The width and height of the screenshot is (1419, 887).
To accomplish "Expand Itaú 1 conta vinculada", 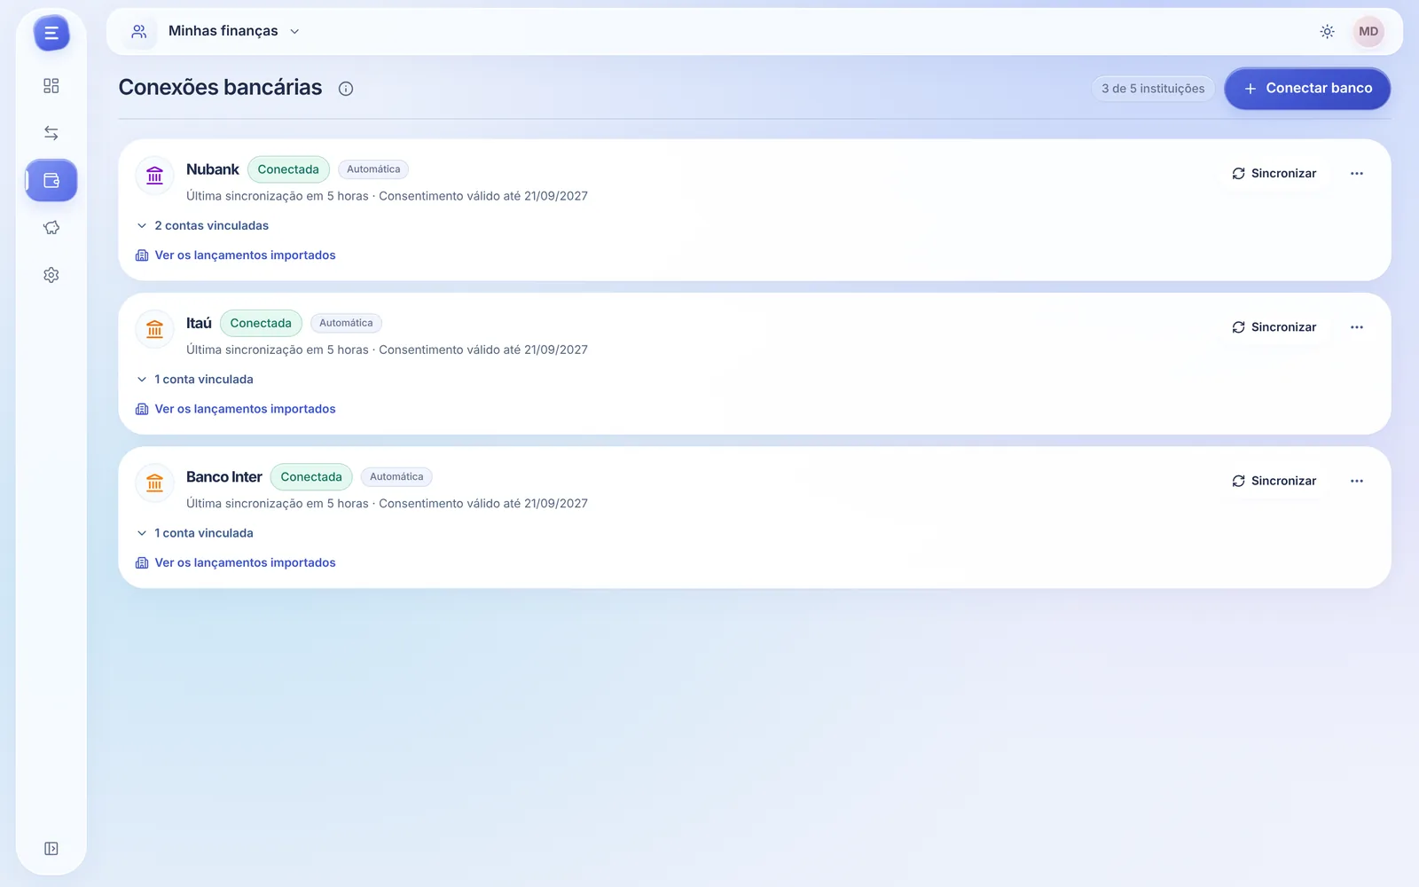I will point(195,380).
